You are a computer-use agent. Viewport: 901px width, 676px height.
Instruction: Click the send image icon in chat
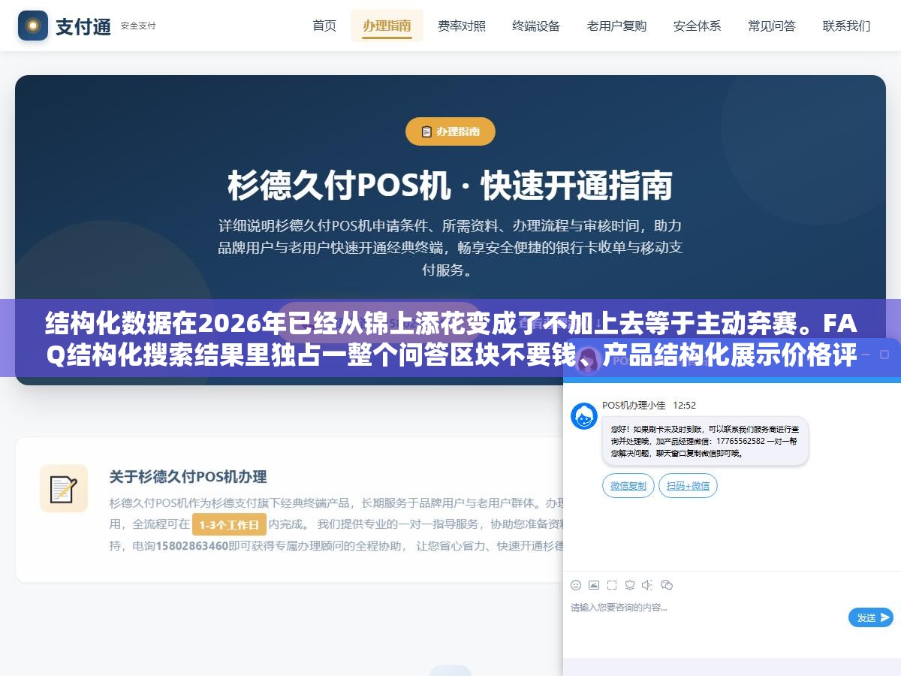[594, 585]
